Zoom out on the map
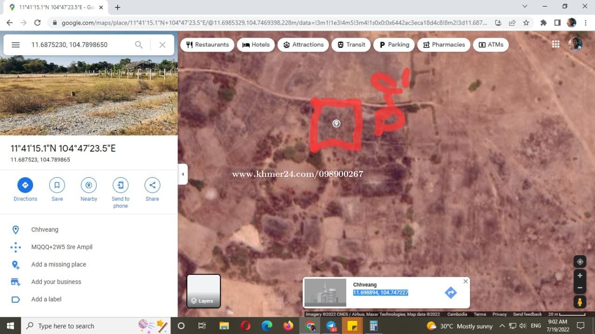 click(580, 288)
